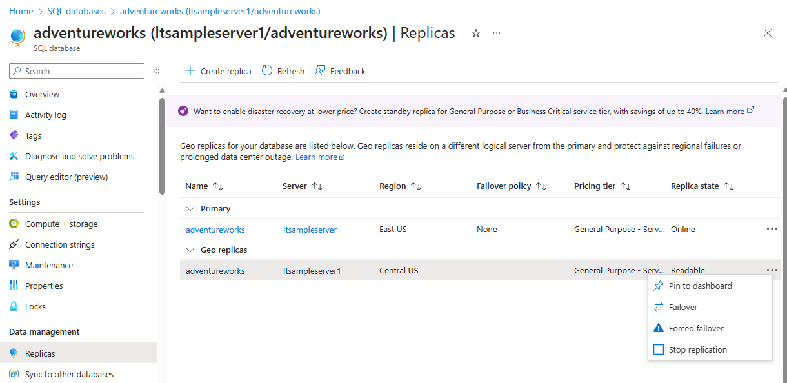Select Pin to dashboard menu item

tap(710, 286)
